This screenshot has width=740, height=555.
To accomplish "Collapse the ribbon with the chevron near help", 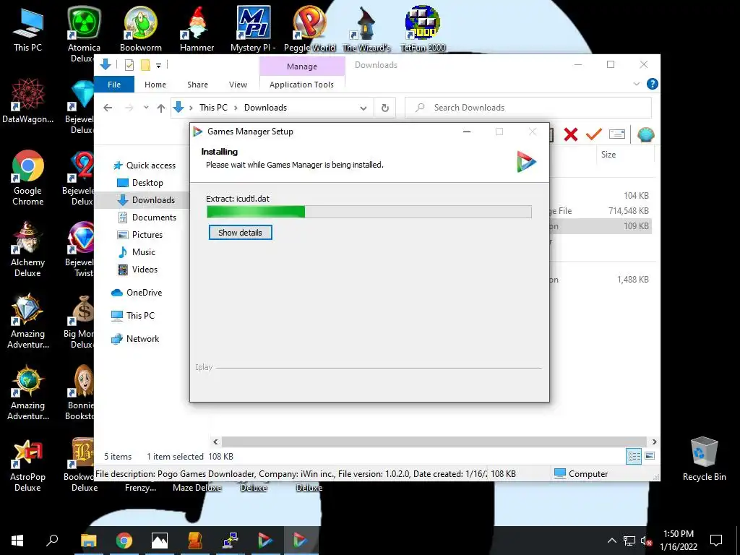I will pyautogui.click(x=636, y=84).
